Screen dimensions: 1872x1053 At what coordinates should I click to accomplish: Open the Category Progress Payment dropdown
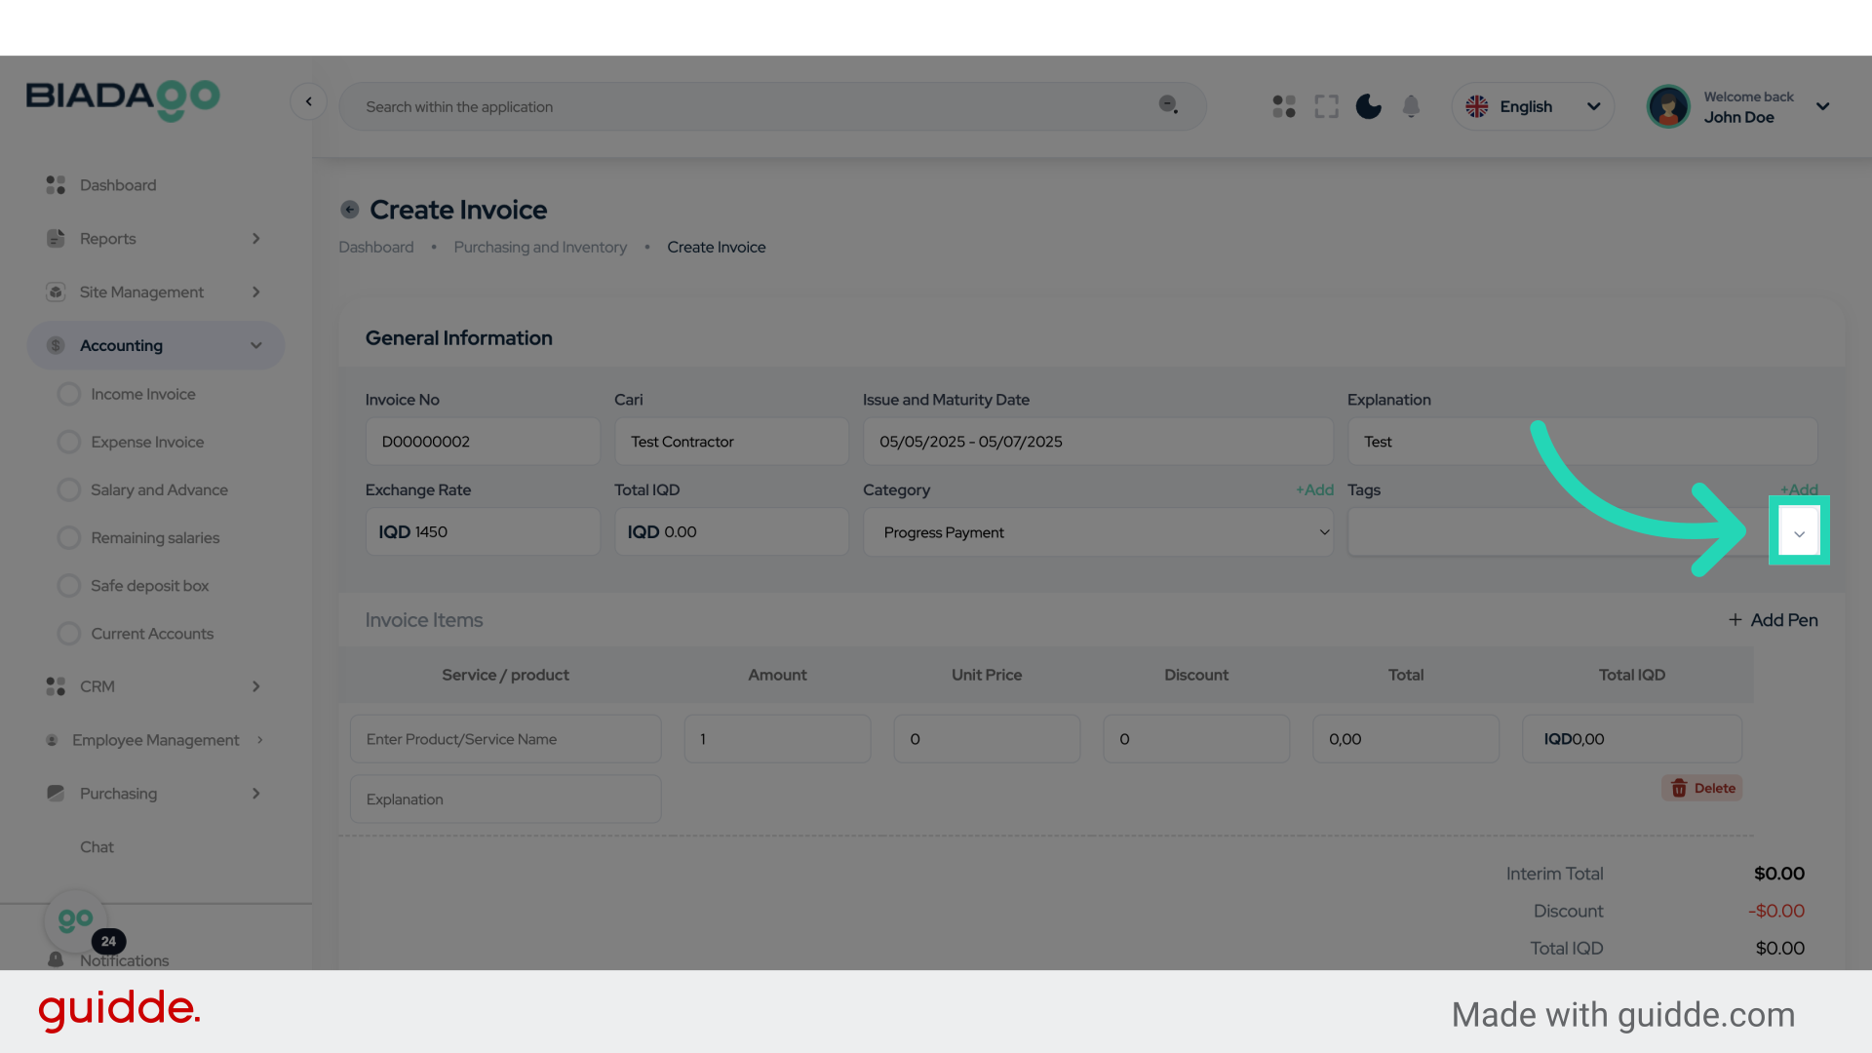tap(1097, 532)
